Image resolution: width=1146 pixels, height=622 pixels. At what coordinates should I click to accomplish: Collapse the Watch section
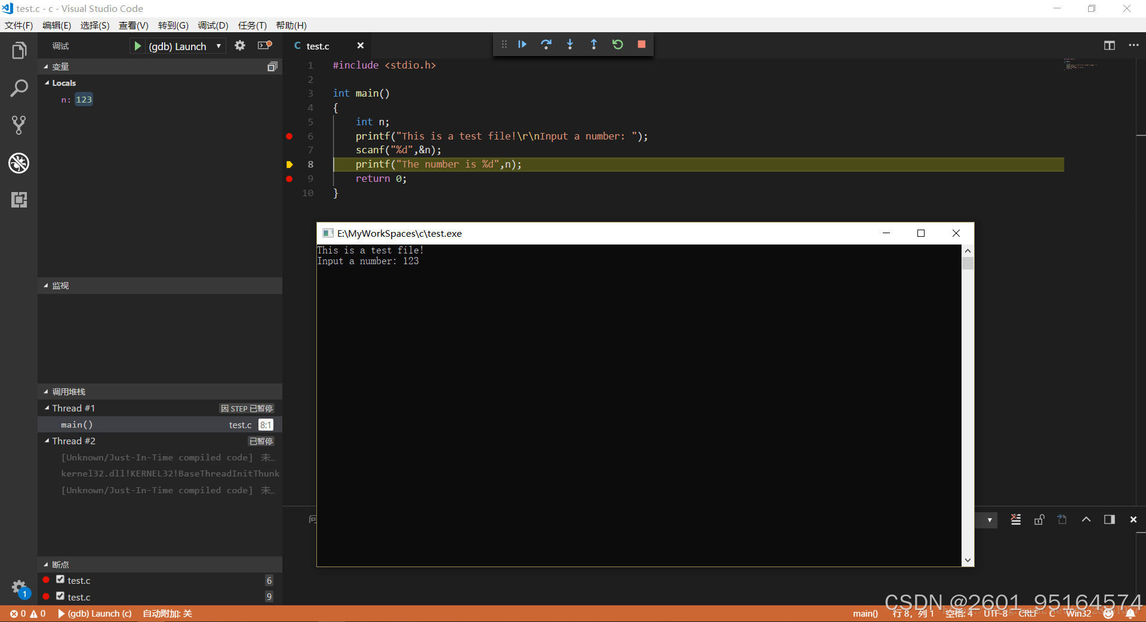(x=160, y=286)
